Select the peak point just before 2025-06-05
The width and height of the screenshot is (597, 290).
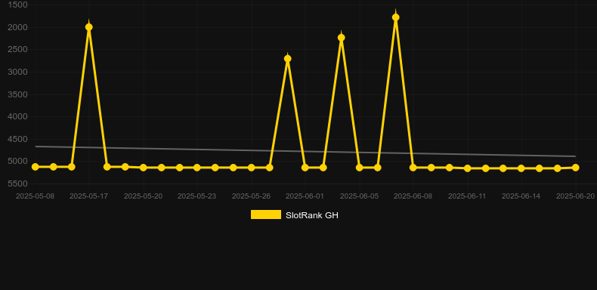pos(342,37)
